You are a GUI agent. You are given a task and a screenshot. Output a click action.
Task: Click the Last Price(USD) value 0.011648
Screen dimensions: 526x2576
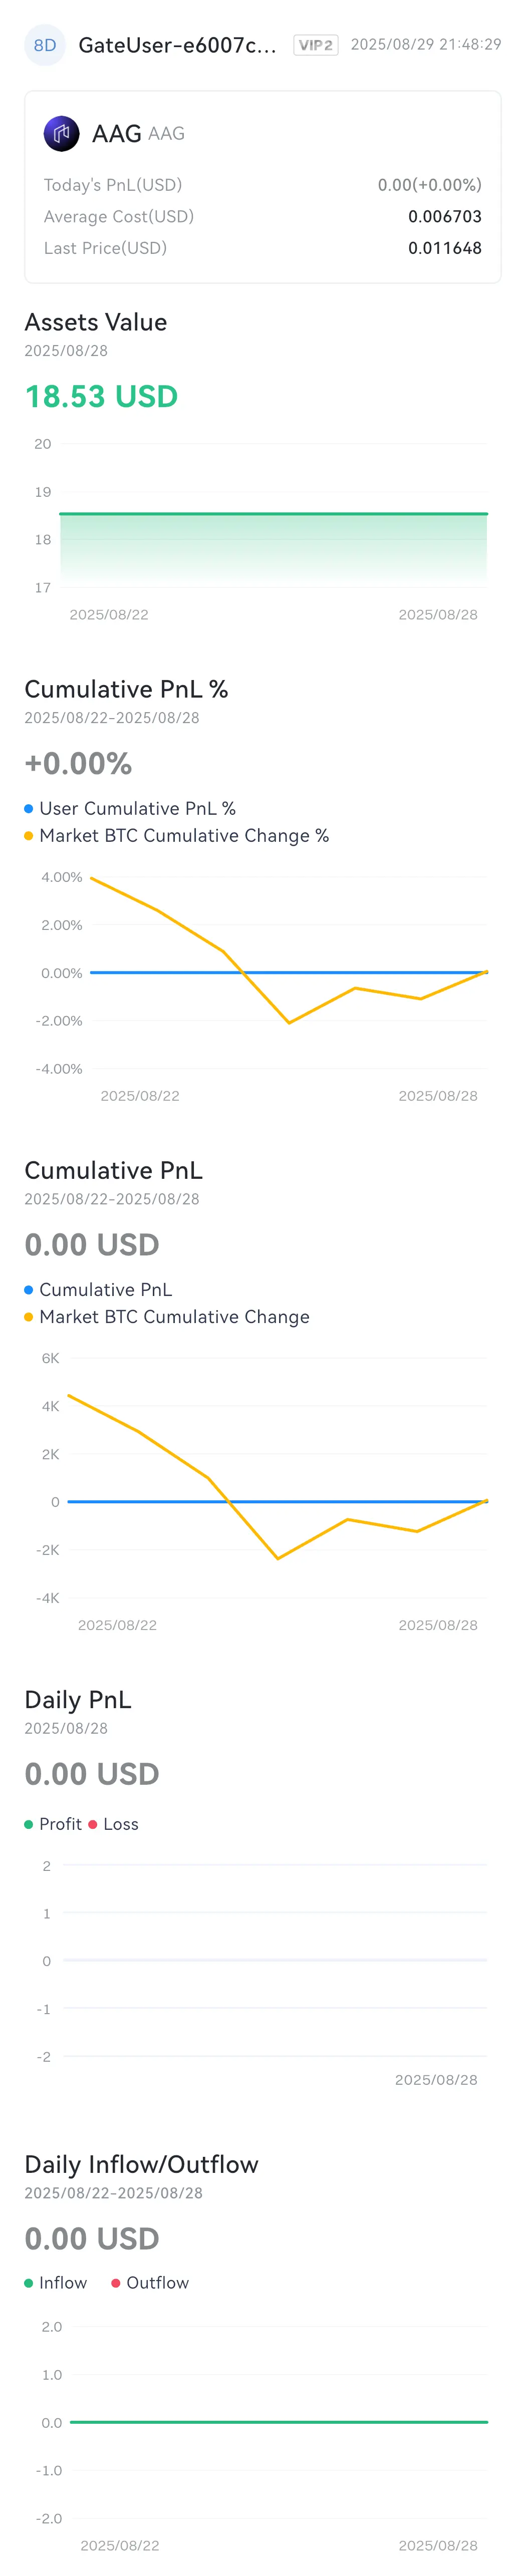445,247
